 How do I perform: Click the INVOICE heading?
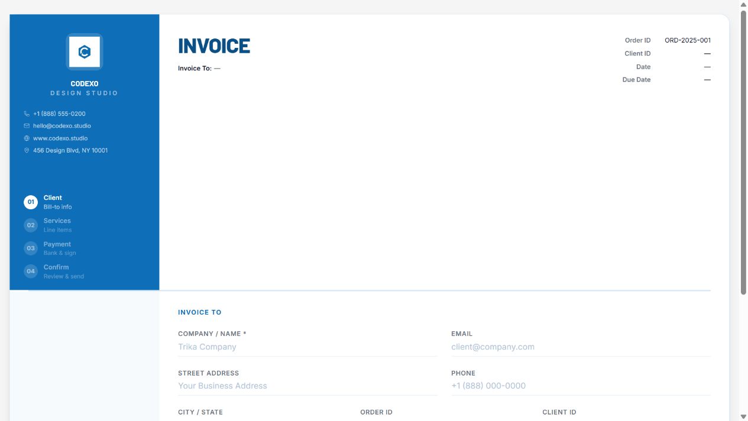pyautogui.click(x=214, y=46)
